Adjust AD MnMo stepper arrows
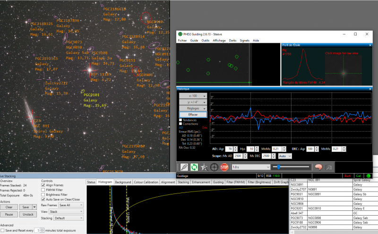Viewport: 378px width, 234px height. click(x=284, y=149)
